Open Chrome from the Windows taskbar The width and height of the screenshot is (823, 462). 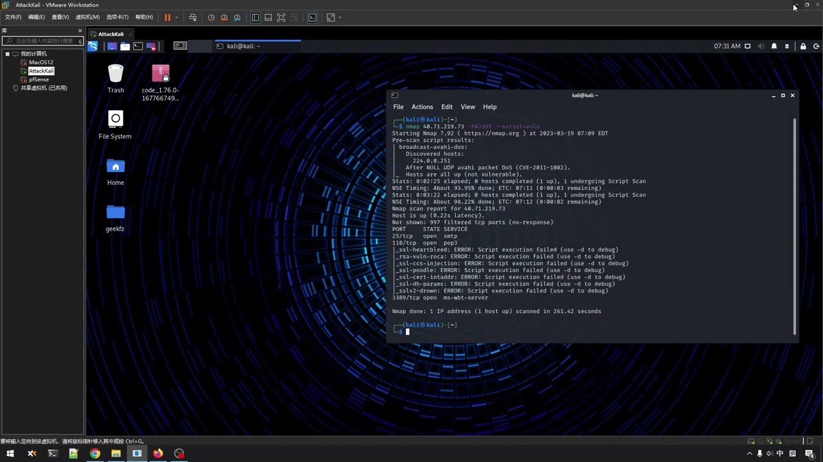[x=95, y=454]
